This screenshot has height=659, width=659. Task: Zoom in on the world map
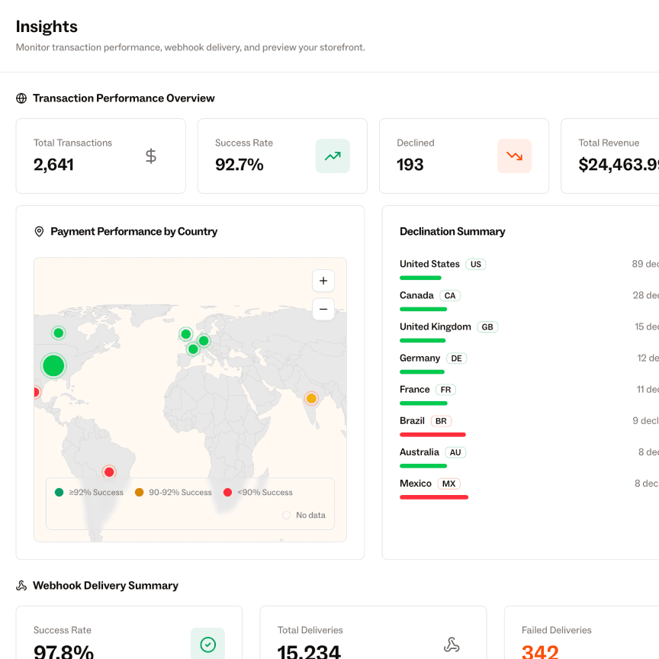coord(323,281)
